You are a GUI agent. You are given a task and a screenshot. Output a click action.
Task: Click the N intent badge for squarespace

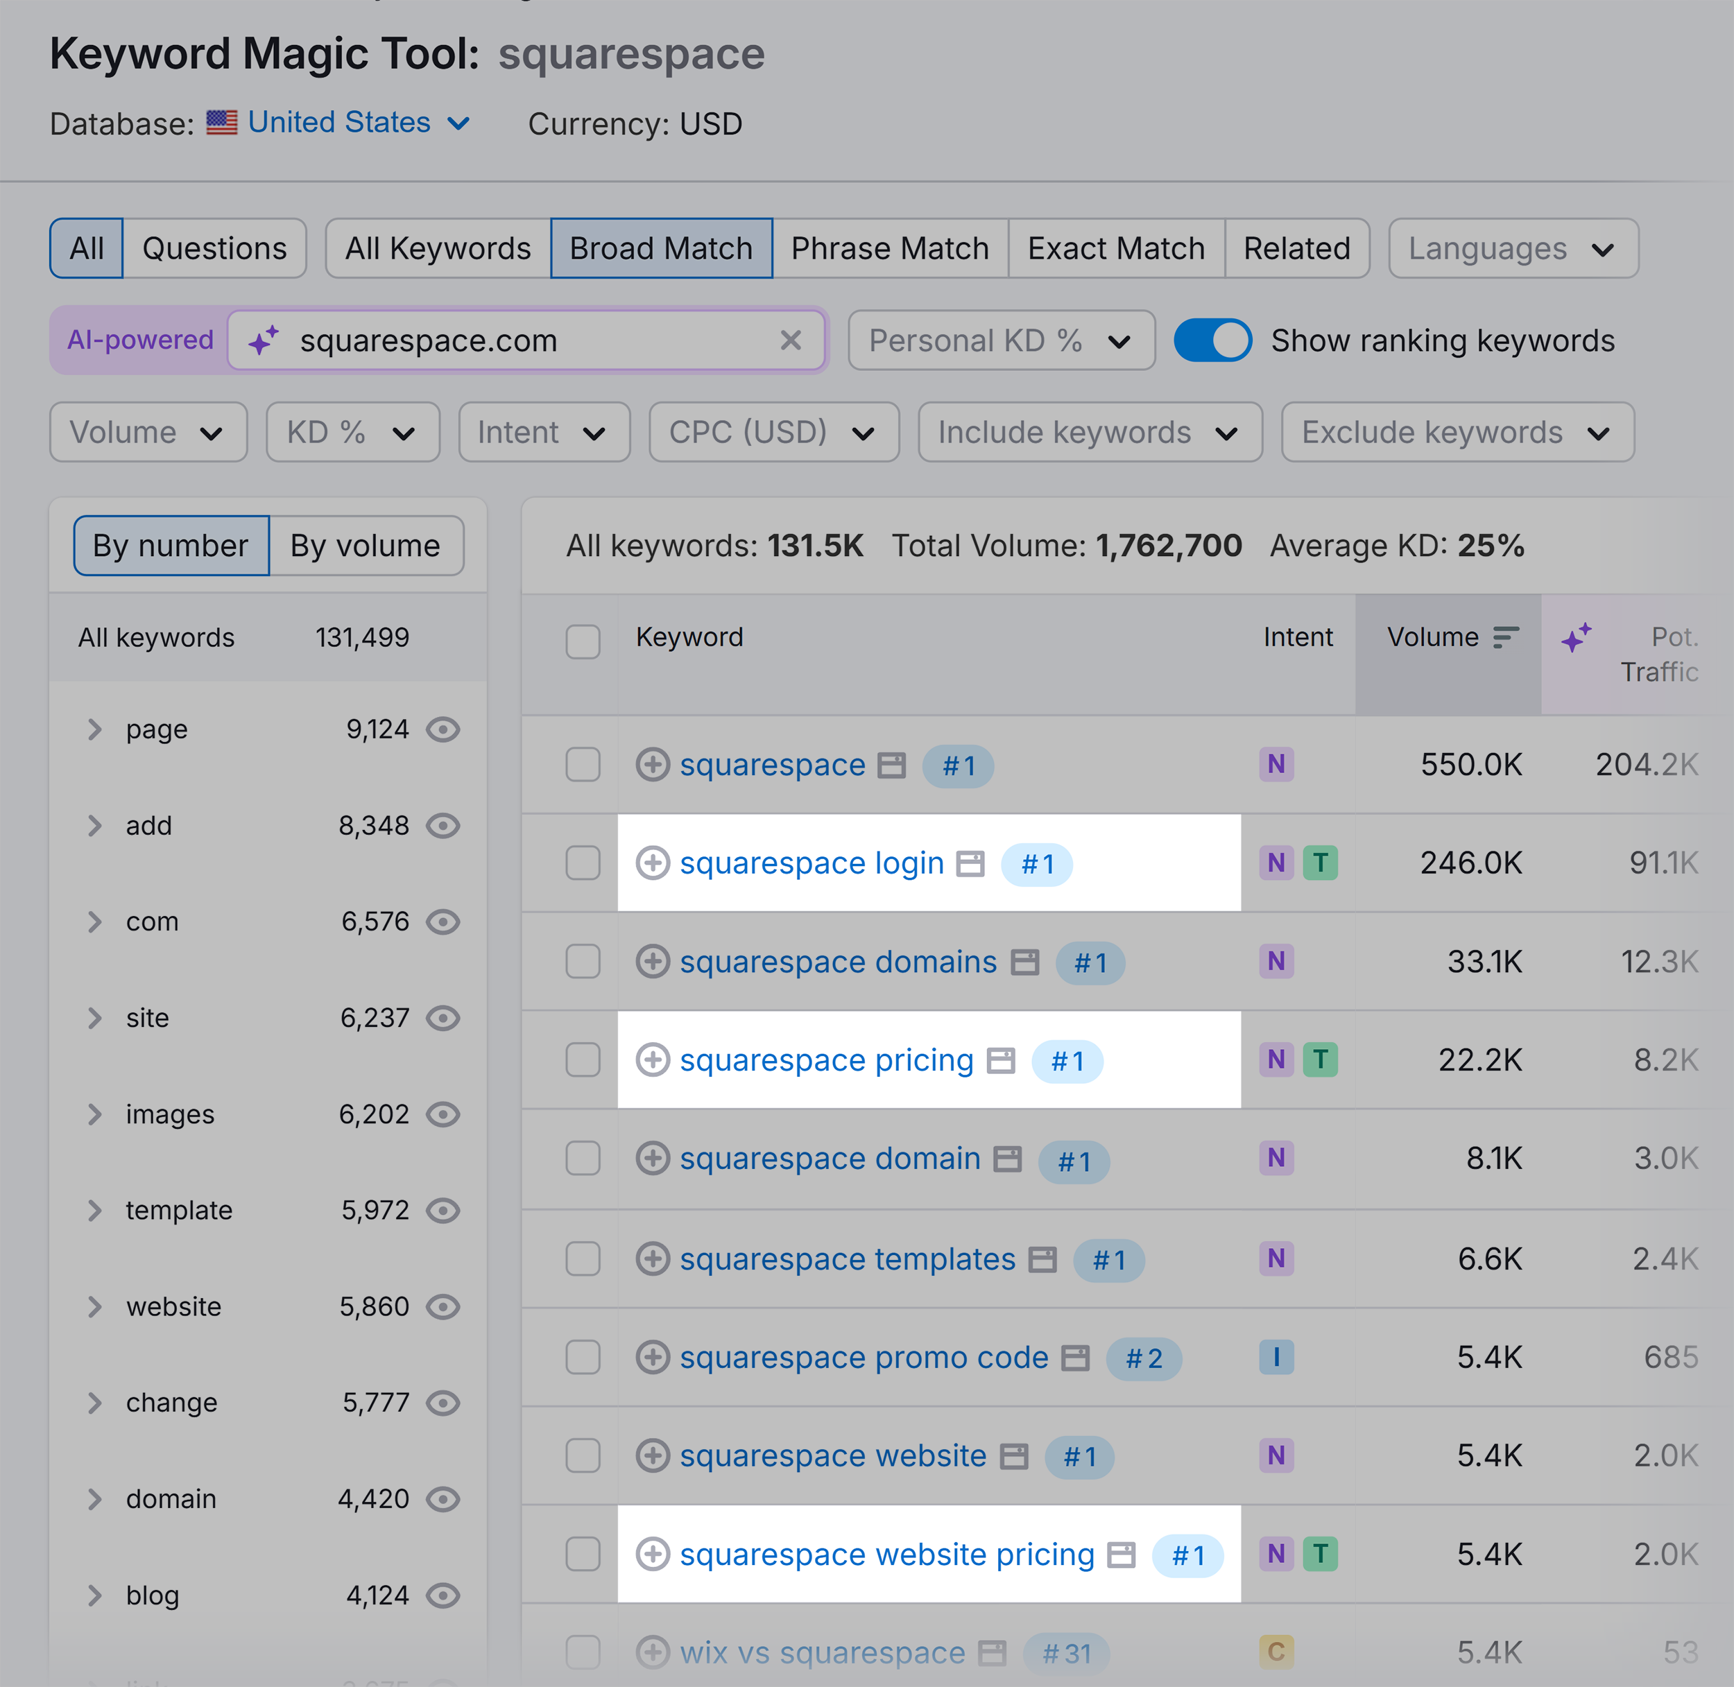pyautogui.click(x=1276, y=765)
